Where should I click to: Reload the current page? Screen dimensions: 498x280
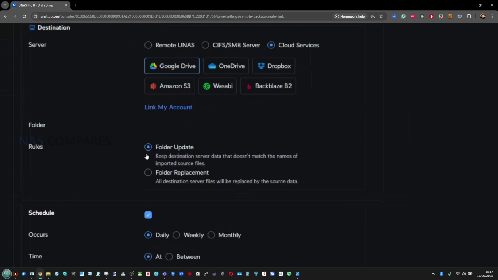pos(24,16)
